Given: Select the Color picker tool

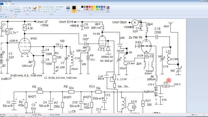Looking at the screenshot, I should pos(27,11).
